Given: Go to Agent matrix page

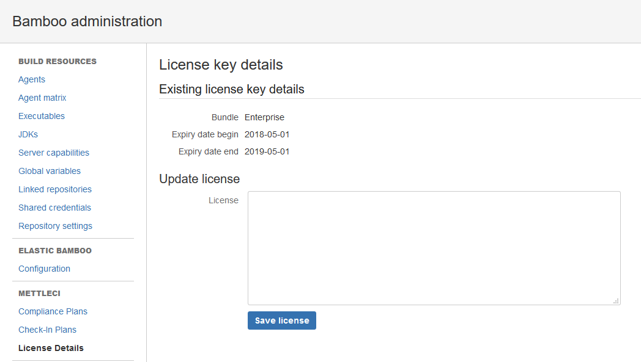Looking at the screenshot, I should click(x=42, y=98).
